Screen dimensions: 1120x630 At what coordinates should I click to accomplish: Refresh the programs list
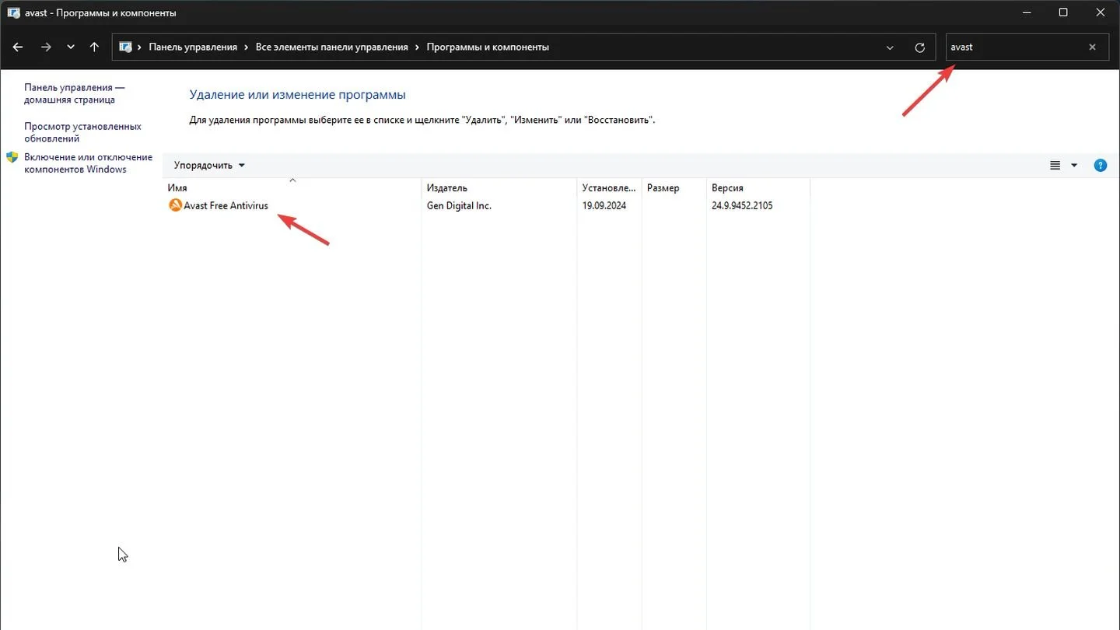919,47
